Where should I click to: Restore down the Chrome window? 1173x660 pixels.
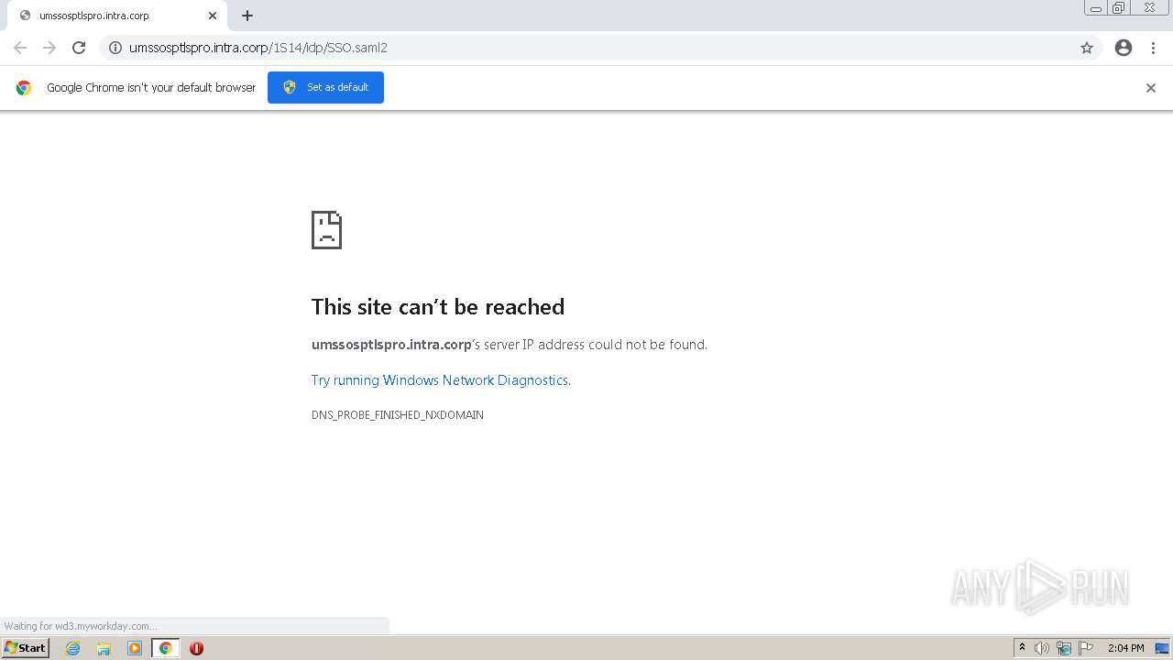coord(1119,8)
